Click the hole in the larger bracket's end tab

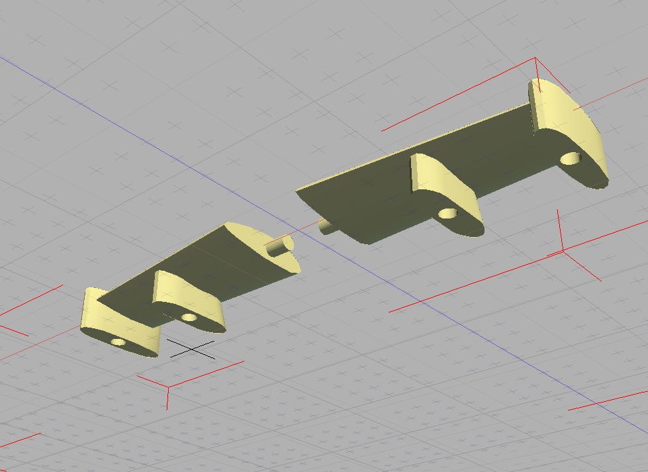tap(571, 158)
